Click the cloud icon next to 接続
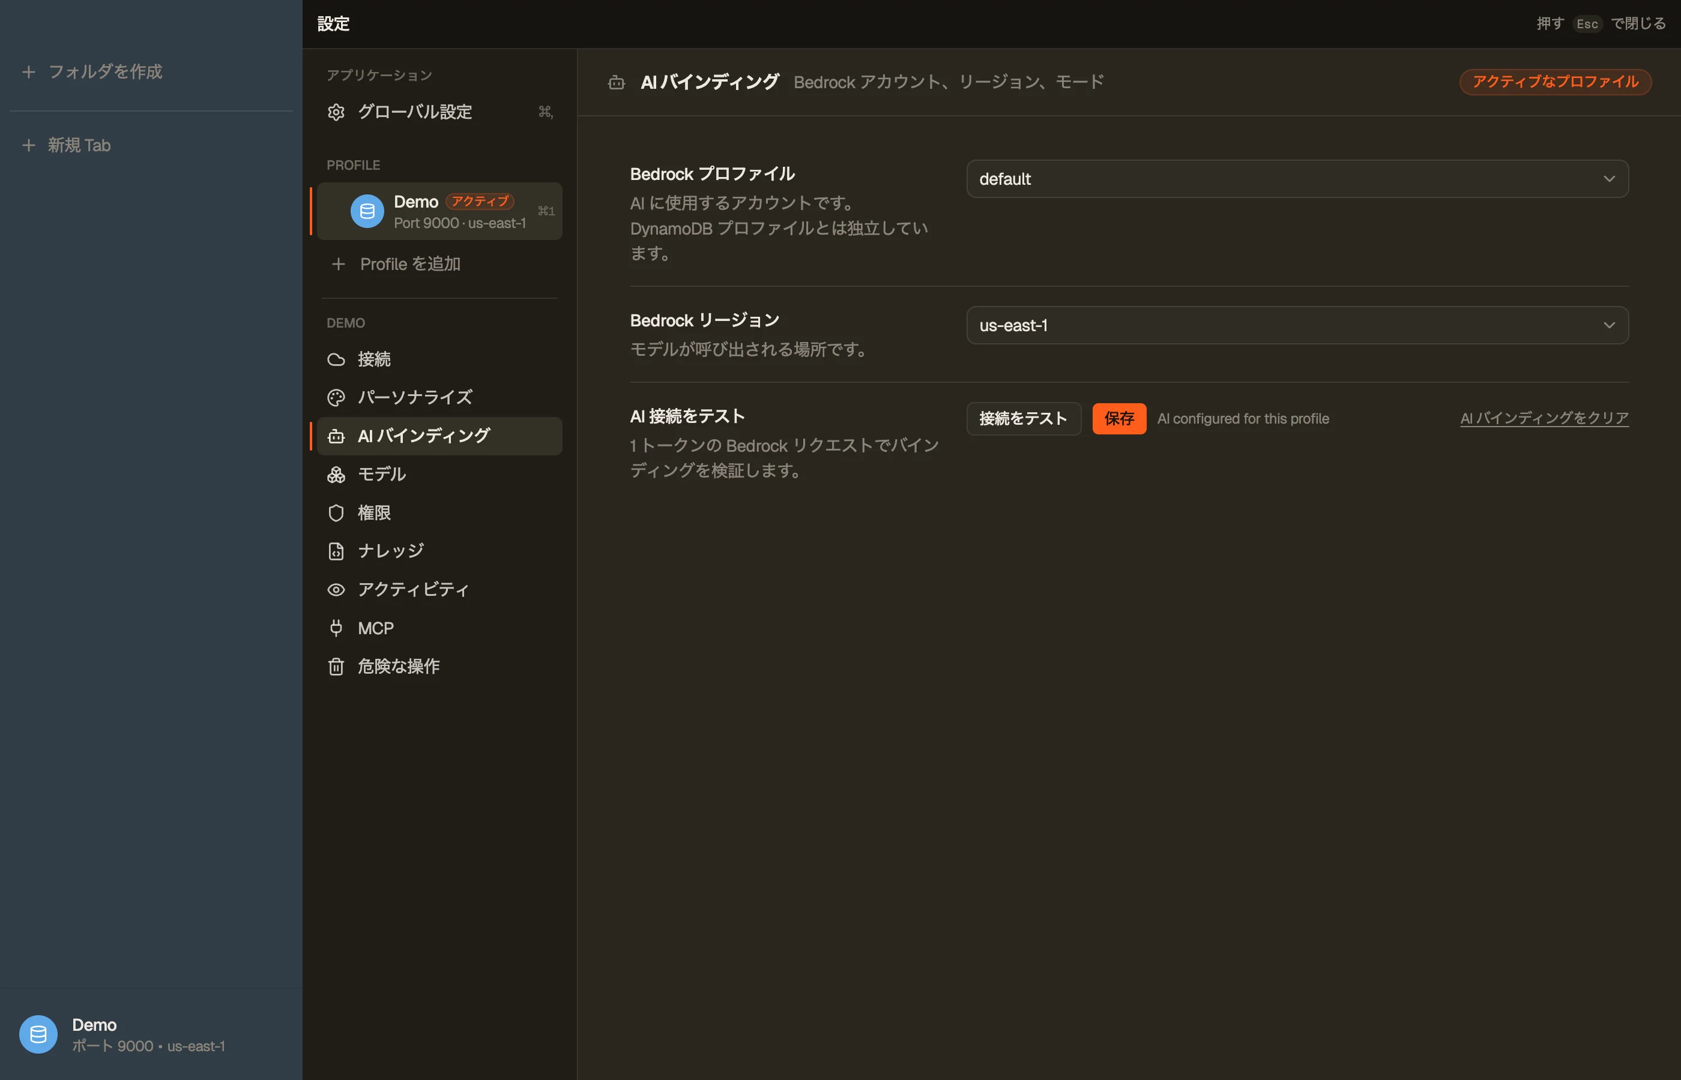 (x=336, y=360)
